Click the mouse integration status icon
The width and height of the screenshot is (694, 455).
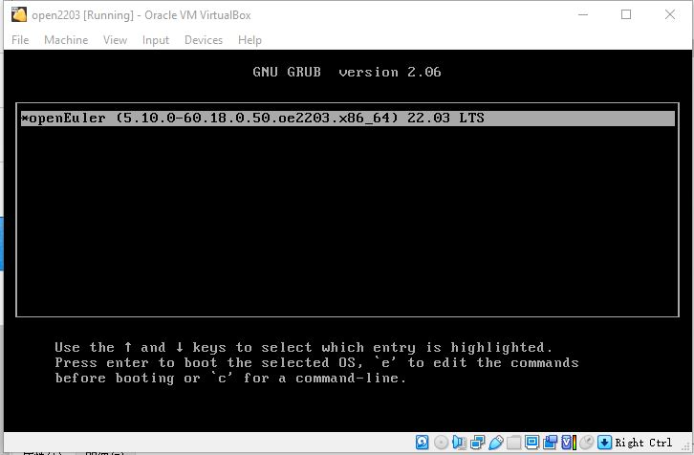(x=586, y=443)
